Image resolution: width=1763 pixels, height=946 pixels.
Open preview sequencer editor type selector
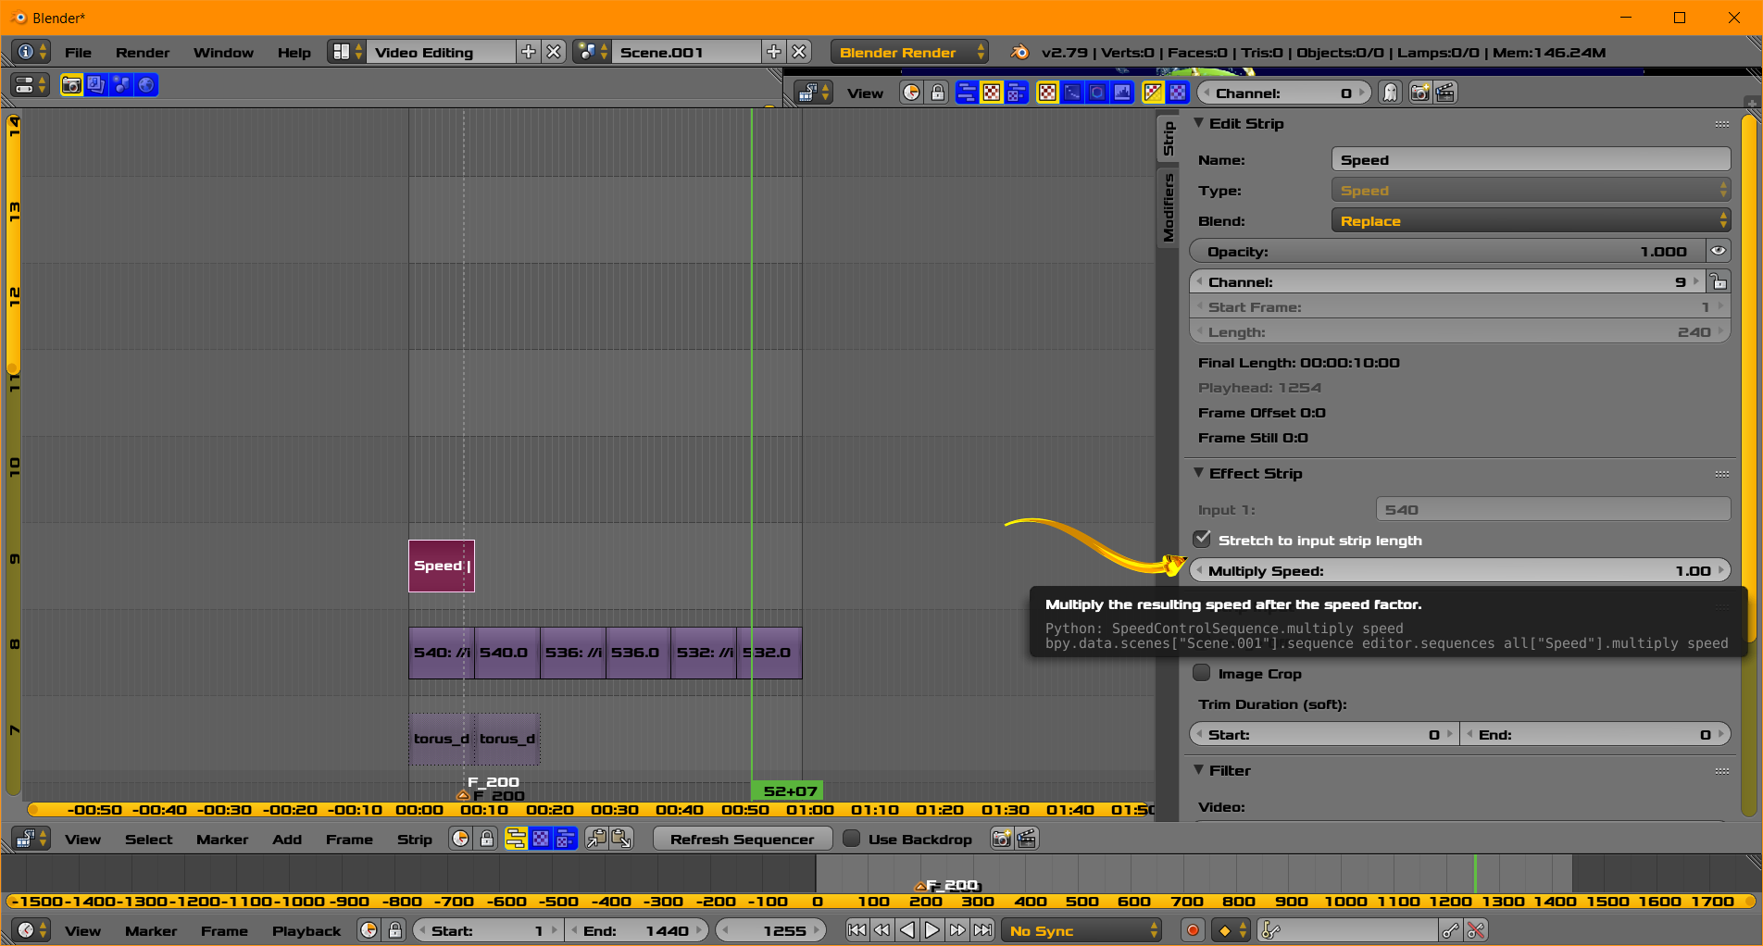pos(815,93)
